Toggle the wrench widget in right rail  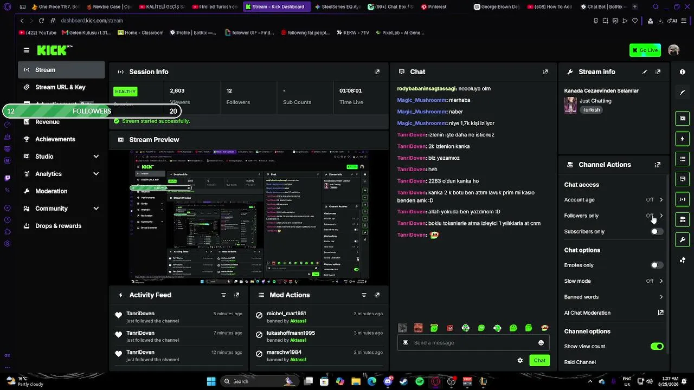tap(682, 240)
